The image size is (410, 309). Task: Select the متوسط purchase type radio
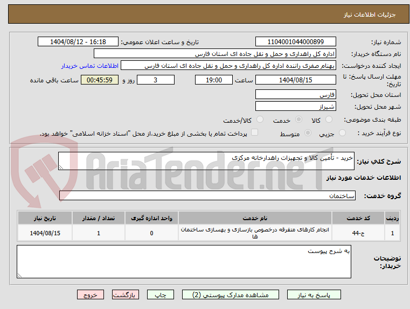[x=308, y=133]
